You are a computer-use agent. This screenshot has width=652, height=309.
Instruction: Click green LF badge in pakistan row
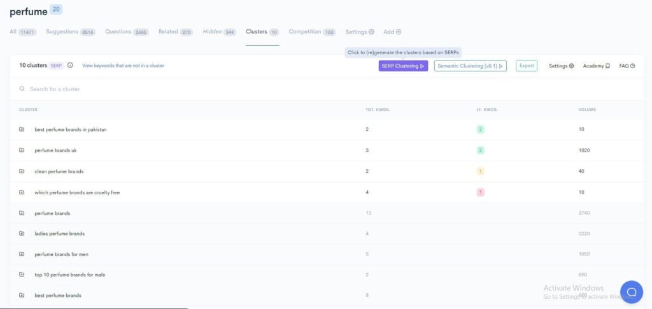point(480,129)
